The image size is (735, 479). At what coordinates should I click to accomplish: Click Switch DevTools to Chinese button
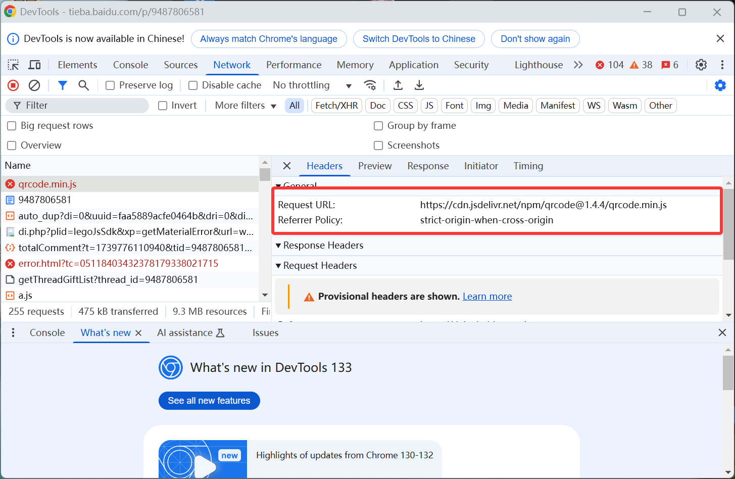[419, 39]
